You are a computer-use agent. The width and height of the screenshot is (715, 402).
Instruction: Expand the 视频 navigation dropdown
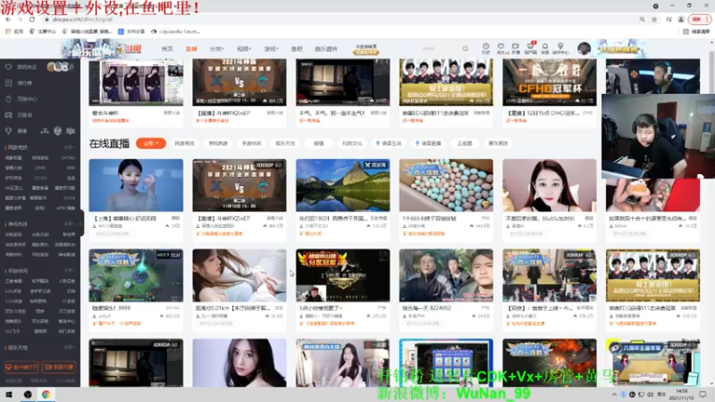pos(244,49)
